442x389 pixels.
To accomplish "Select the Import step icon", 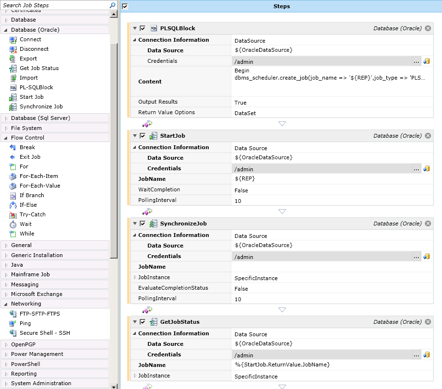I will tap(13, 78).
